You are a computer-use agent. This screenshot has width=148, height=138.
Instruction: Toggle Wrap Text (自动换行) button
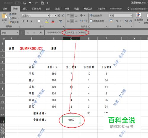pos(96,15)
